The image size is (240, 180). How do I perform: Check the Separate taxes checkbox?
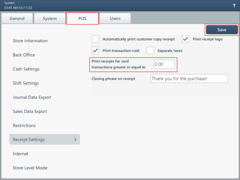tap(150, 51)
